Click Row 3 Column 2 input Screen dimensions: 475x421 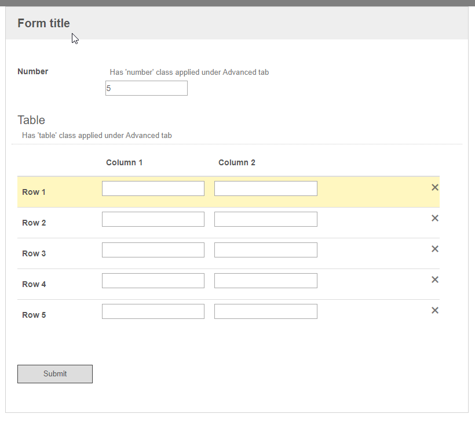point(266,250)
